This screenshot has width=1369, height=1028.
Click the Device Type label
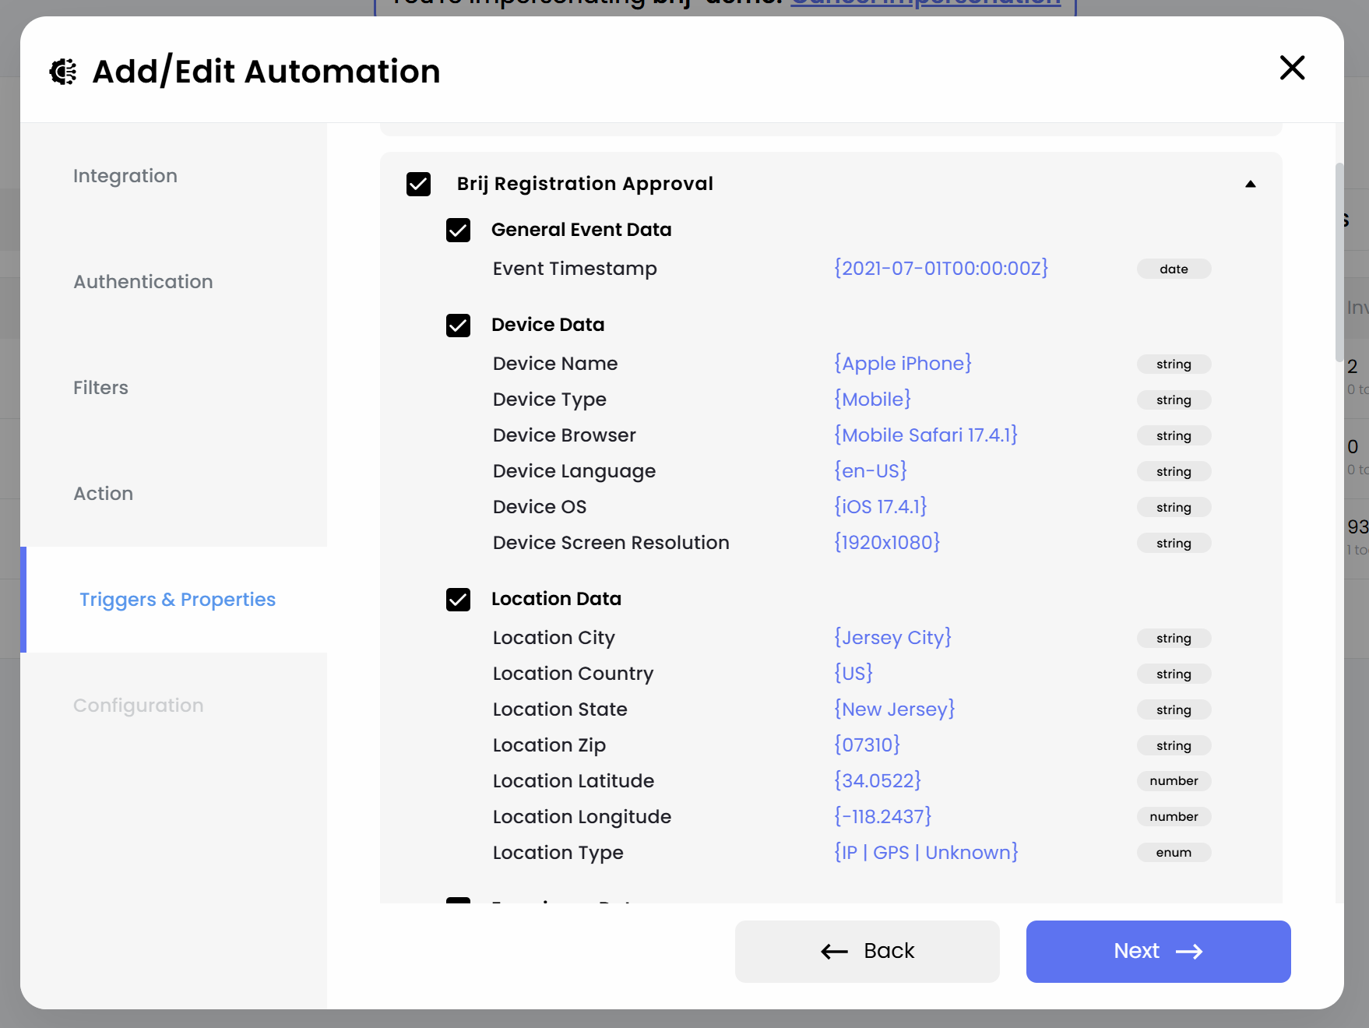pos(550,400)
